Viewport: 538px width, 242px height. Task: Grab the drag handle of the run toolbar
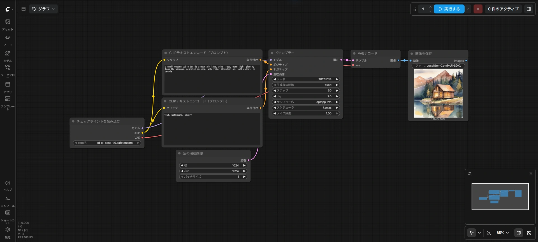(x=415, y=9)
